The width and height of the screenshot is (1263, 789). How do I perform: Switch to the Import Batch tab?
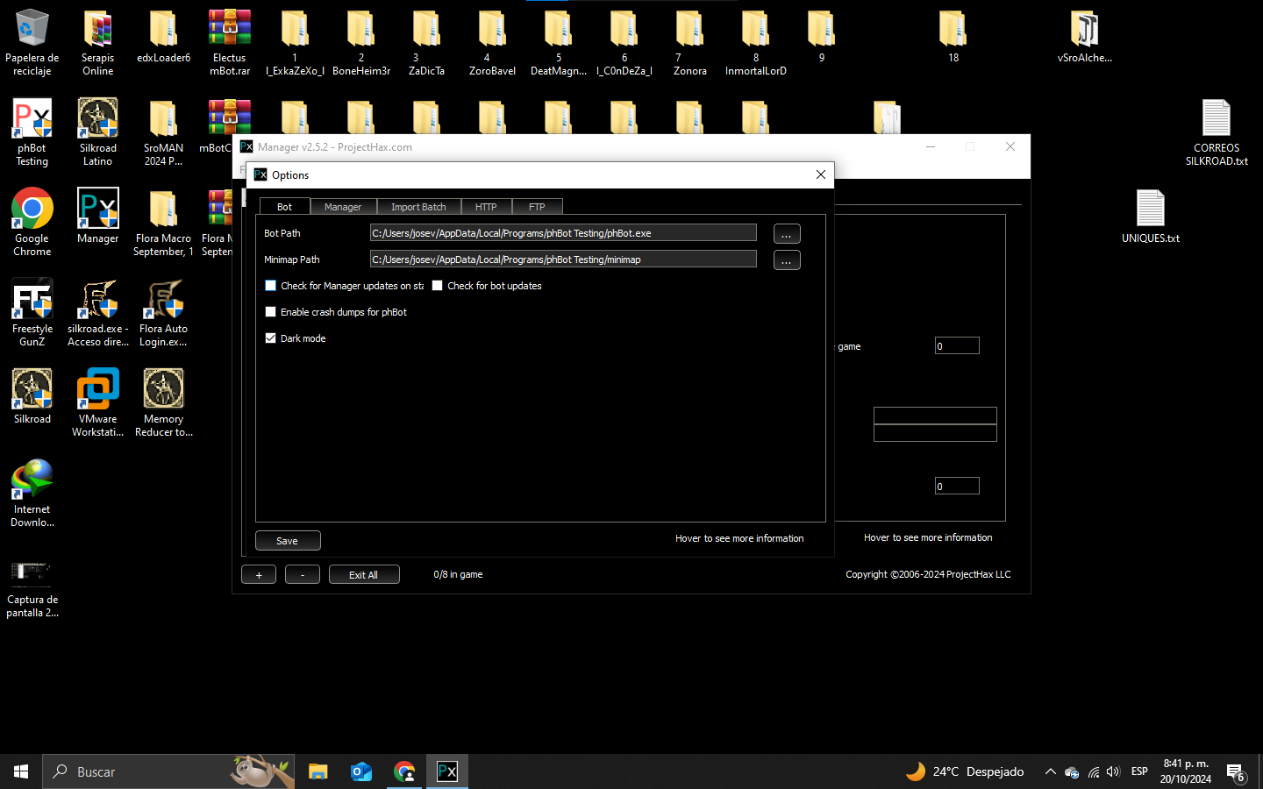(418, 207)
